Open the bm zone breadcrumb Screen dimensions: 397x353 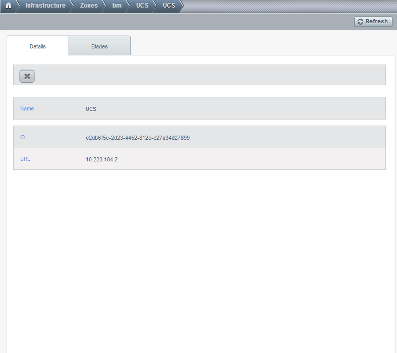click(x=117, y=6)
